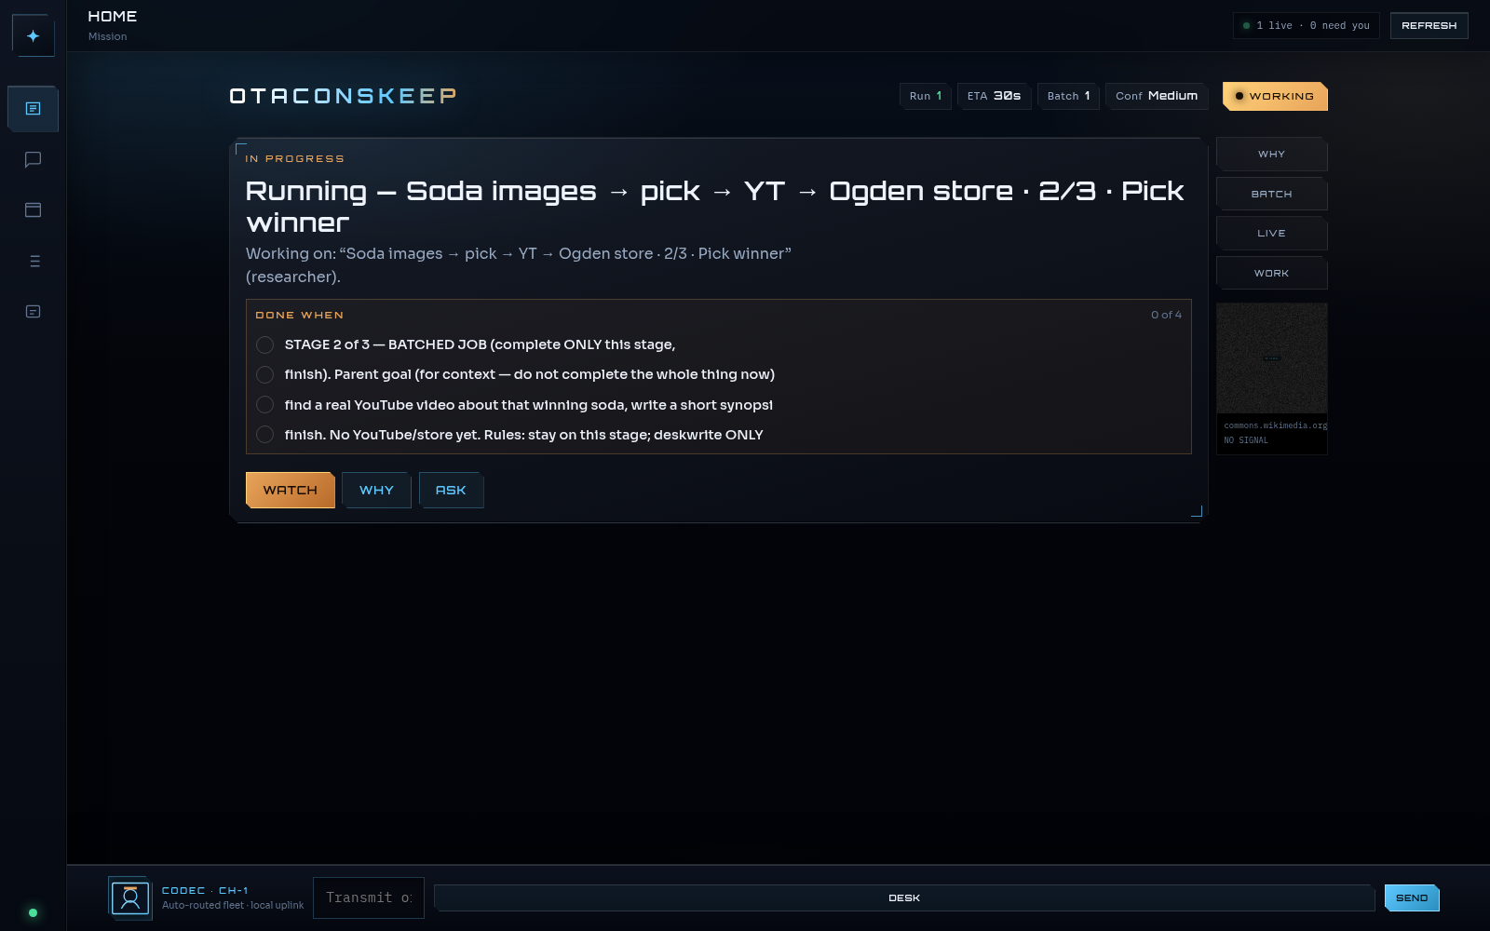Click the Codec operator avatar icon
The width and height of the screenshot is (1490, 931).
[130, 898]
